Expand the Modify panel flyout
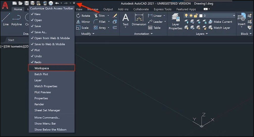Viewport: 254px width, 137px height. [x=88, y=34]
